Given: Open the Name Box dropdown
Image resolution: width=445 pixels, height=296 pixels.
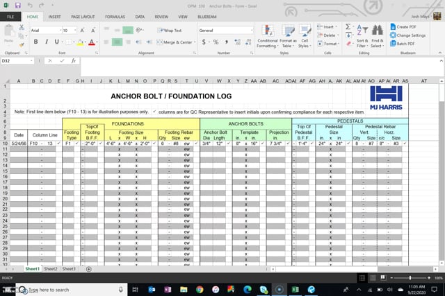Looking at the screenshot, I should pyautogui.click(x=31, y=61).
